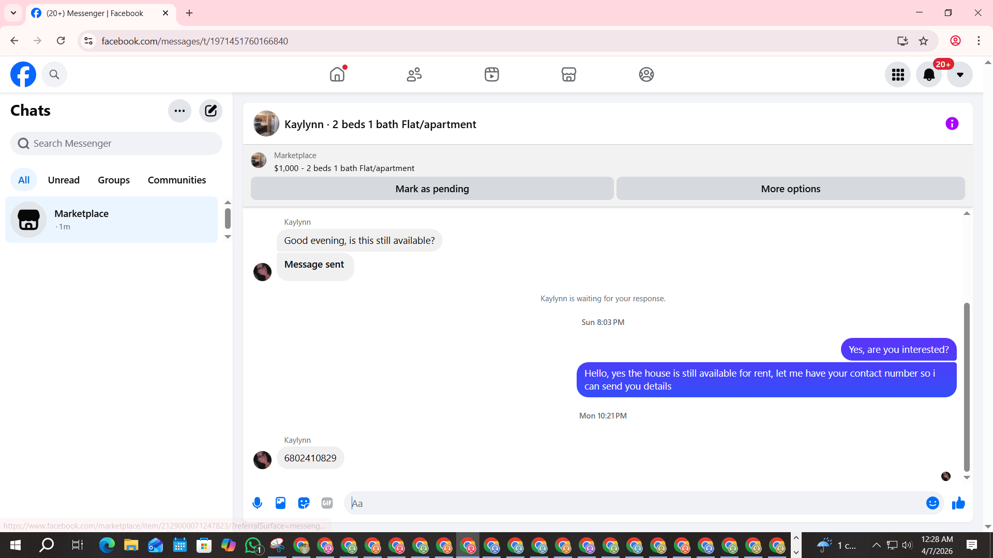Go back in the browser
Viewport: 993px width, 558px height.
14,41
